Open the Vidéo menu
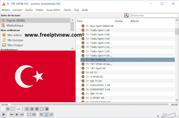 click(x=40, y=10)
